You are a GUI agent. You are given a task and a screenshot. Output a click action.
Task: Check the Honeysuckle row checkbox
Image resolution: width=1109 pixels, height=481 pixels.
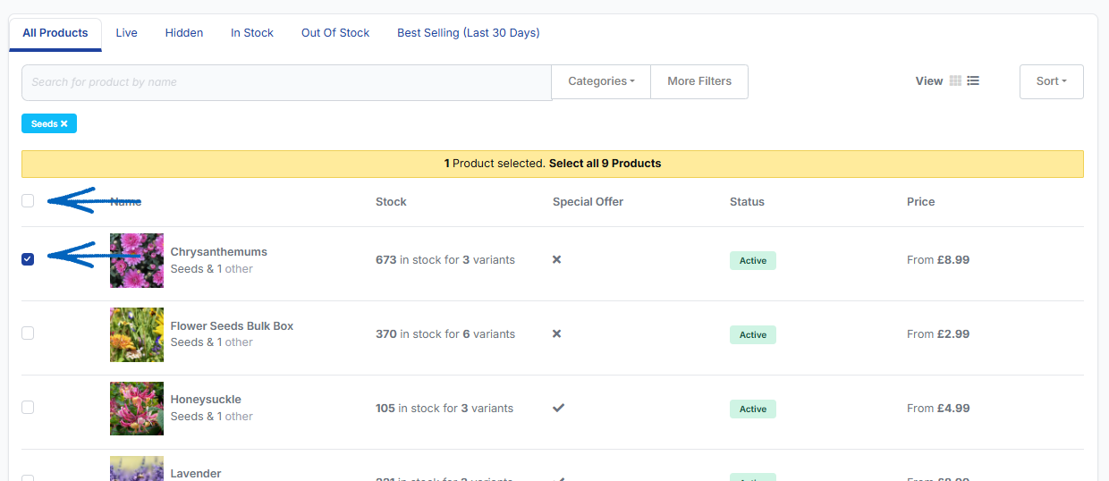[28, 408]
